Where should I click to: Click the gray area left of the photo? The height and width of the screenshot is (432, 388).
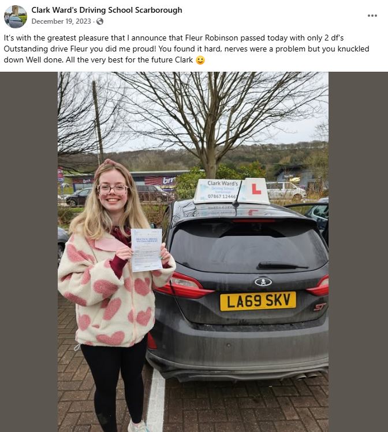[x=29, y=252]
